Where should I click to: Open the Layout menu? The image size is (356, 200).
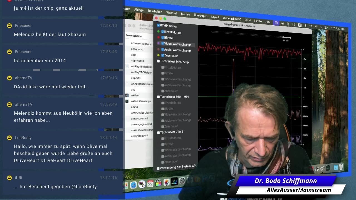(215, 17)
